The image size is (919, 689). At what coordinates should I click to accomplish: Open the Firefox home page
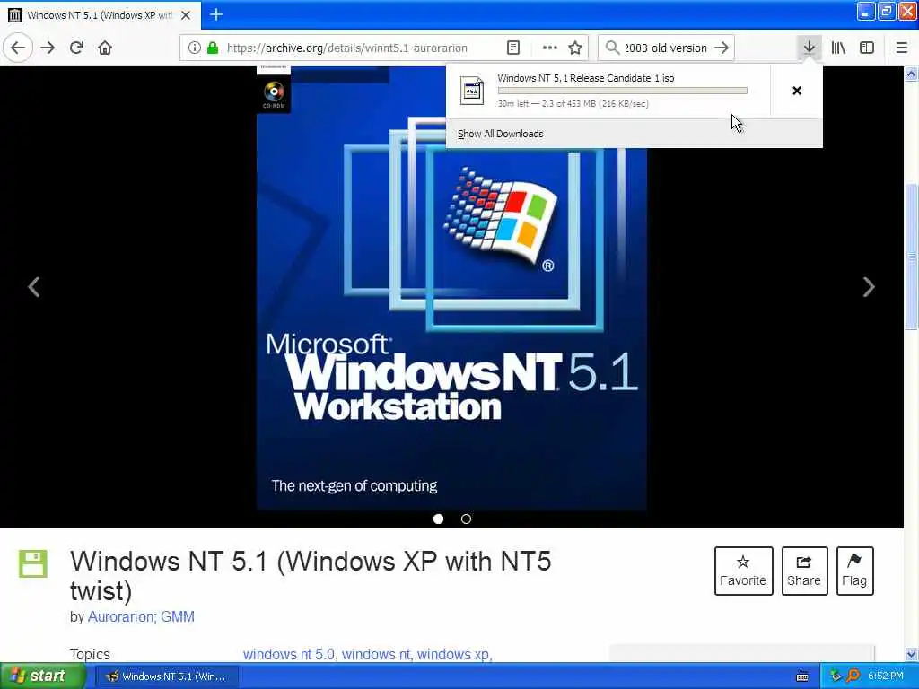click(x=105, y=48)
